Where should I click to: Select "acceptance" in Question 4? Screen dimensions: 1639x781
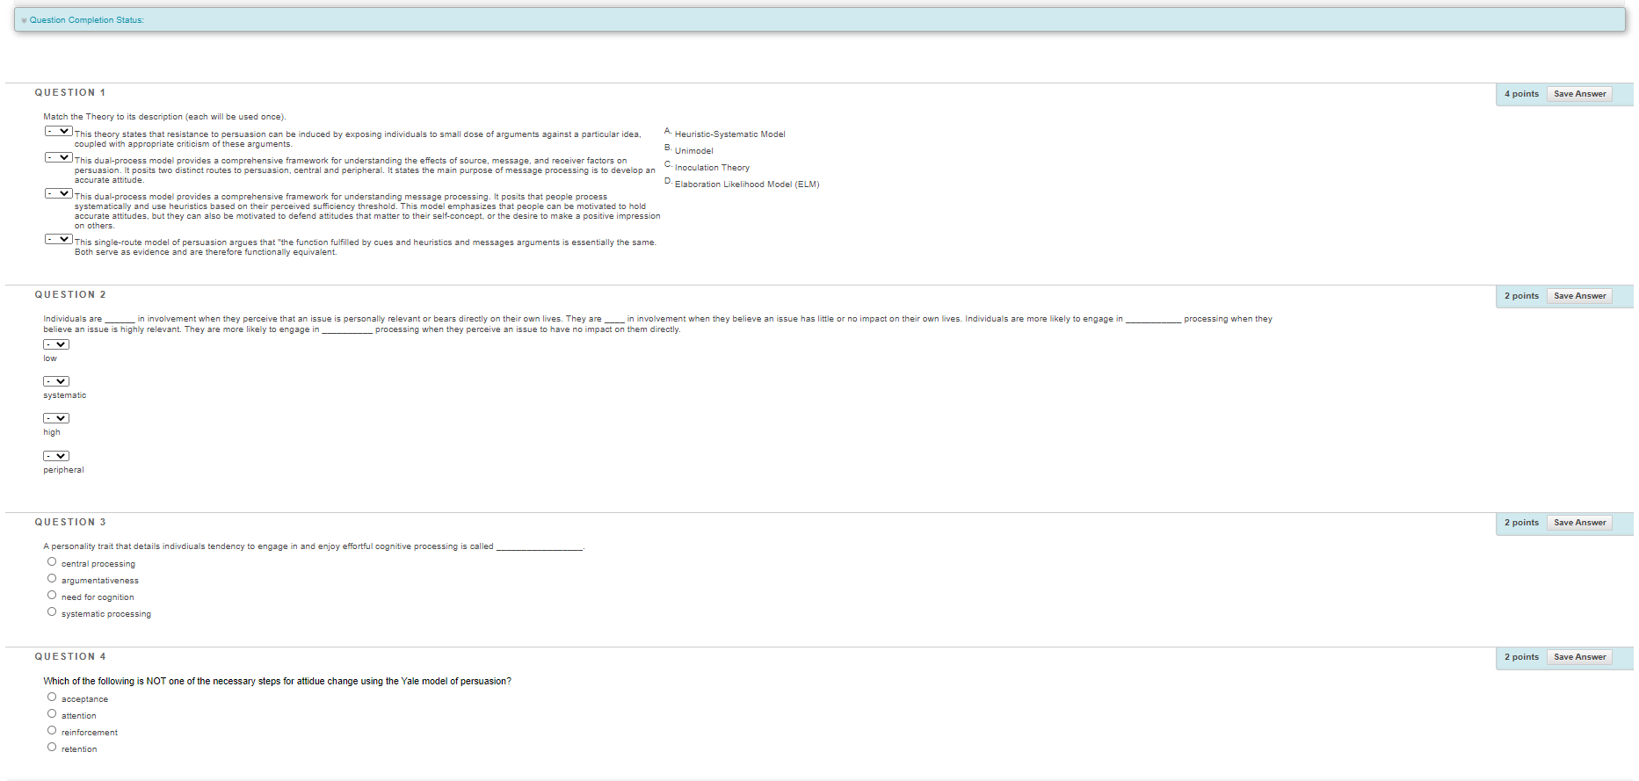pos(52,698)
